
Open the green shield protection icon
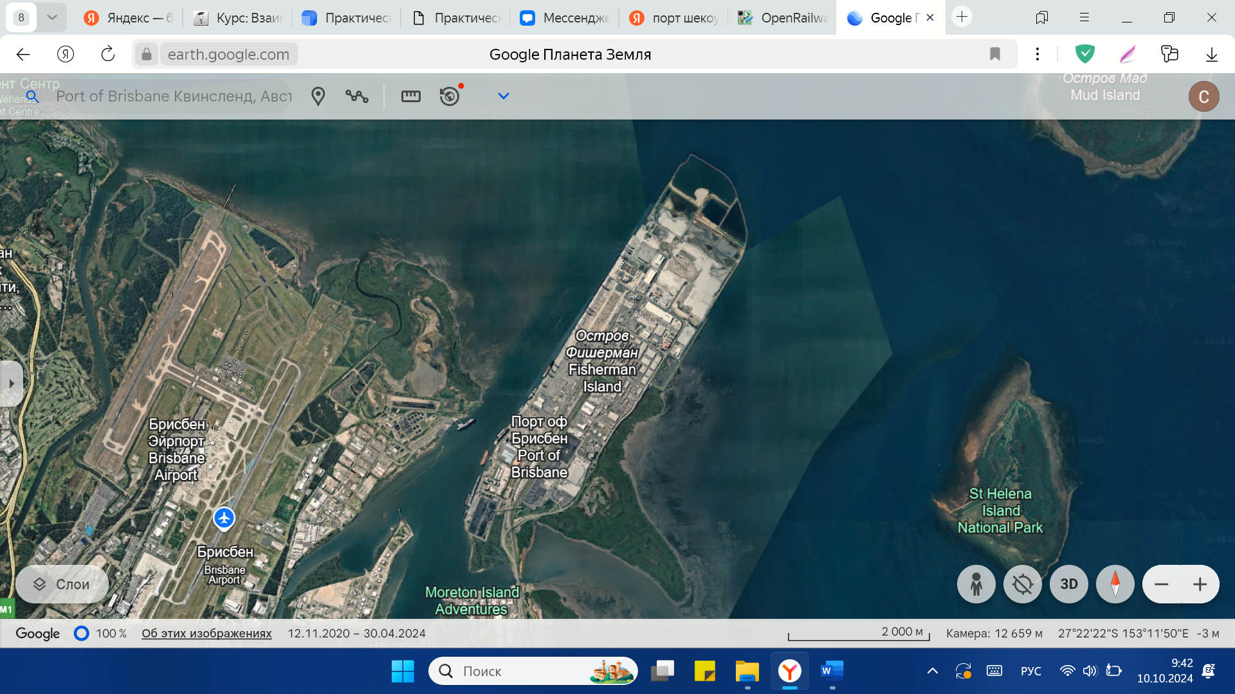click(1085, 55)
